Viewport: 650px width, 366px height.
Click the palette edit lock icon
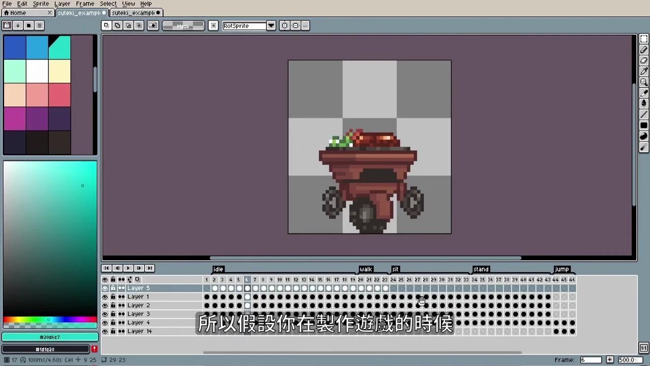pos(7,25)
